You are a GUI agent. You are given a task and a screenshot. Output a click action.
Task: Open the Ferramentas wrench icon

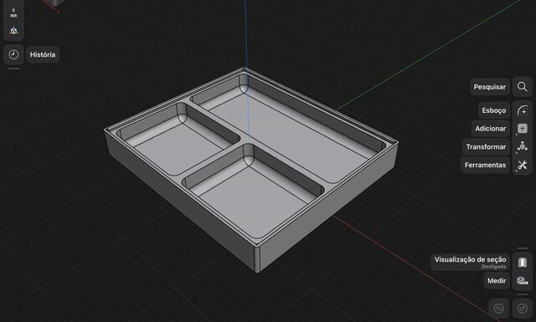click(x=523, y=165)
